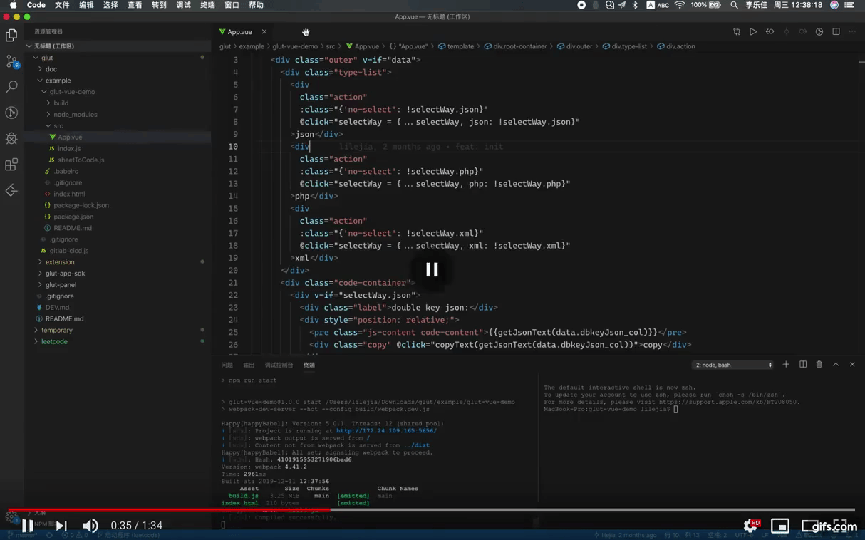The height and width of the screenshot is (540, 865).
Task: Open the GitLens view icon in activity bar
Action: [11, 113]
